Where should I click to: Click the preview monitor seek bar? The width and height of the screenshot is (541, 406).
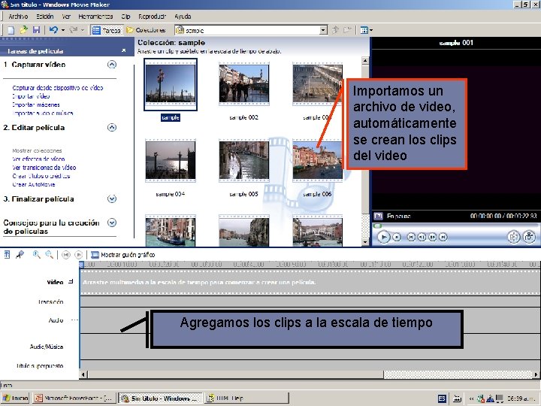455,226
